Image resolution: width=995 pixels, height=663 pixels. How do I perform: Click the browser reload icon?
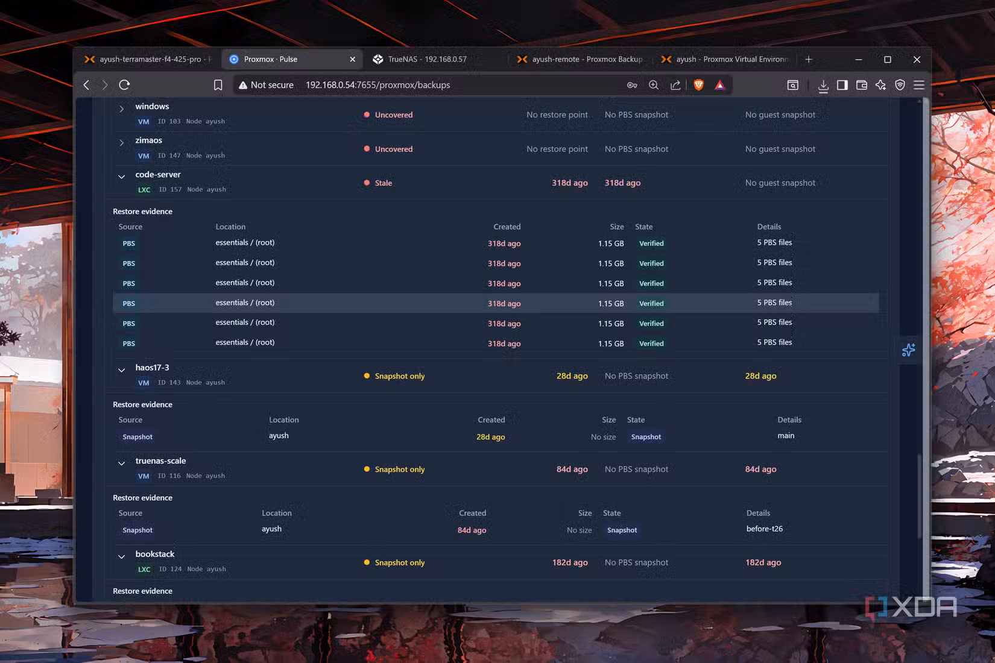click(124, 85)
